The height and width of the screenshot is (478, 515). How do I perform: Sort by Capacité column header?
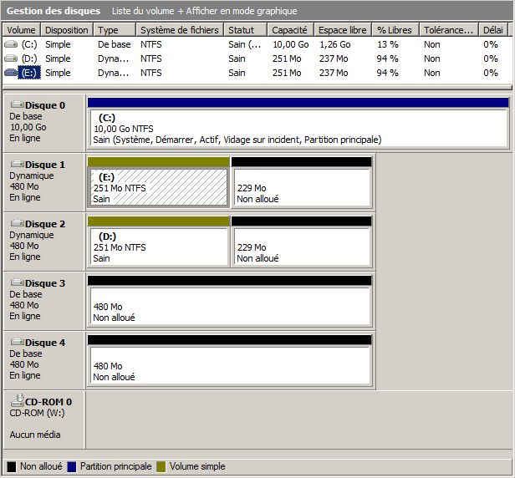292,30
